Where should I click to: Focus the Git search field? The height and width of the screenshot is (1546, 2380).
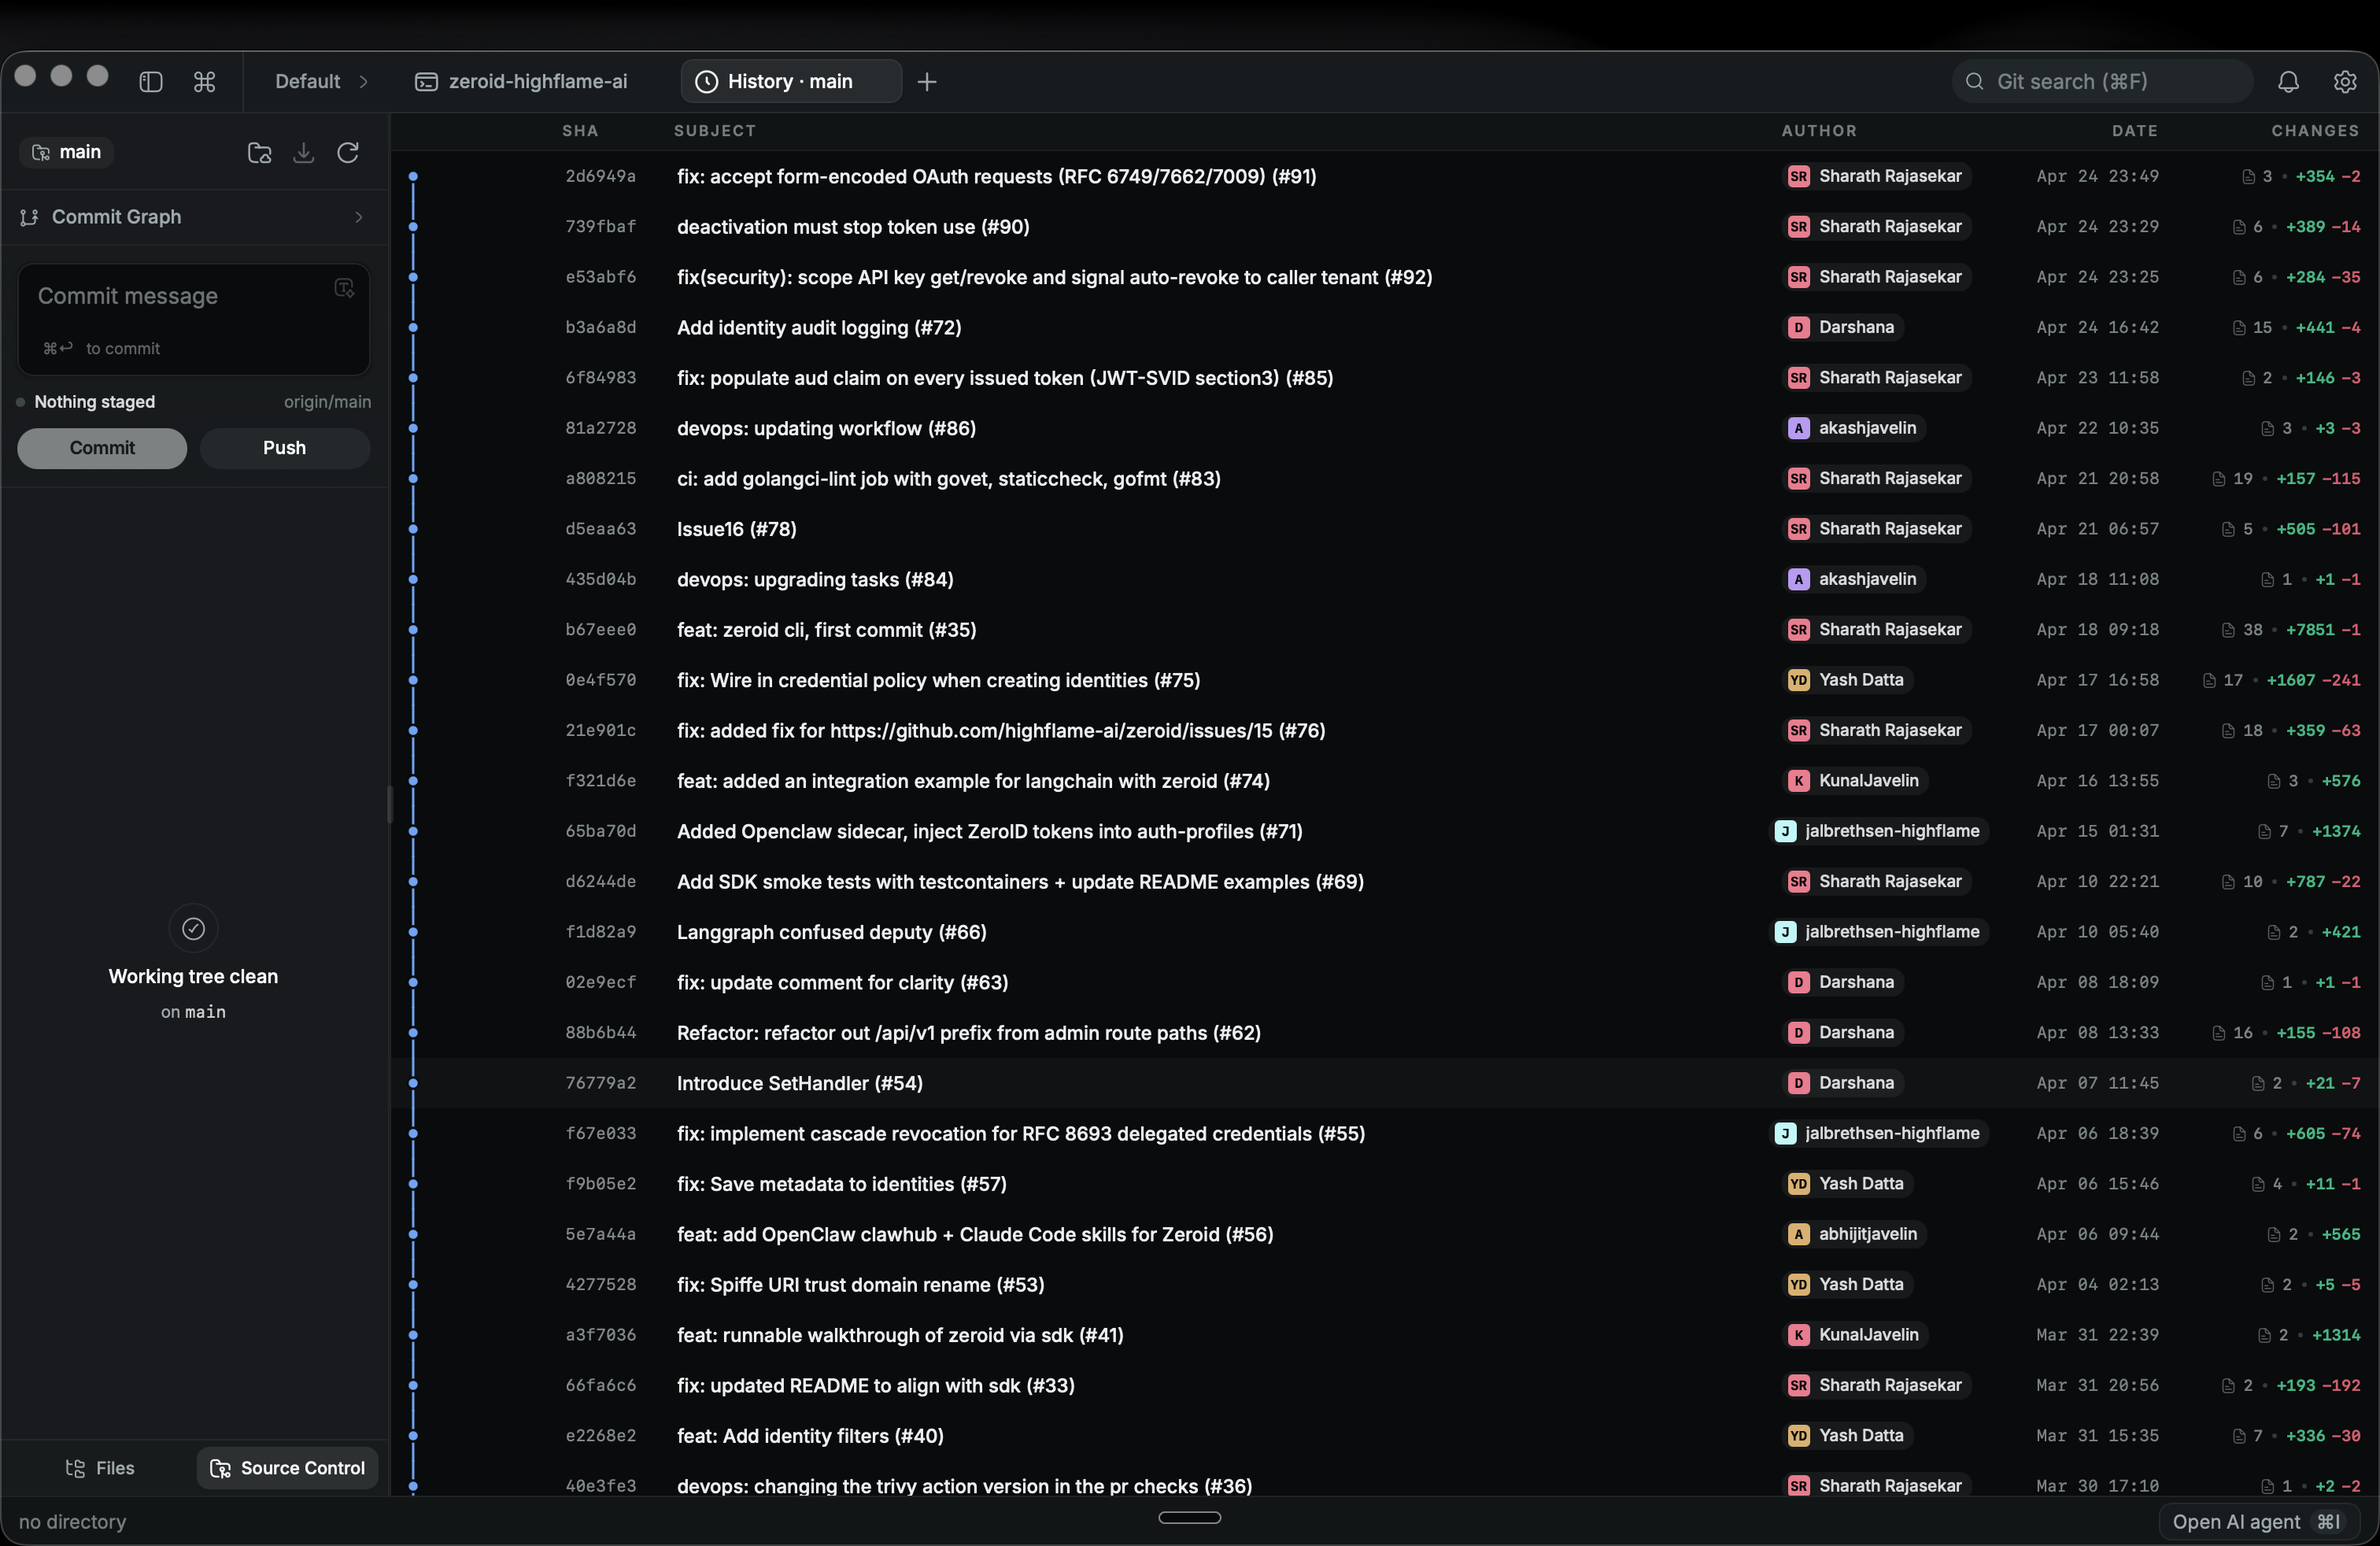click(x=2102, y=82)
